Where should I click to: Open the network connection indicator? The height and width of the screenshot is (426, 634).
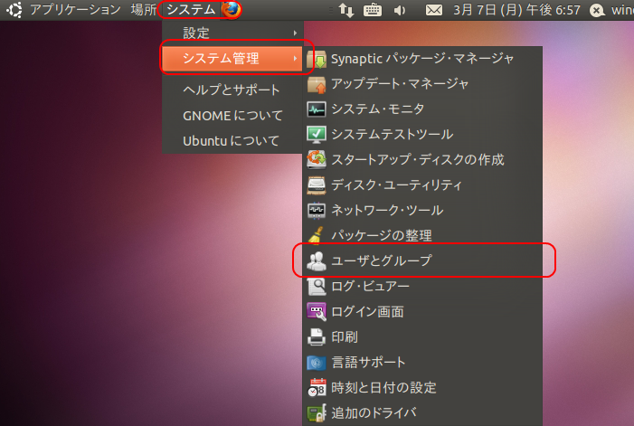pos(346,10)
